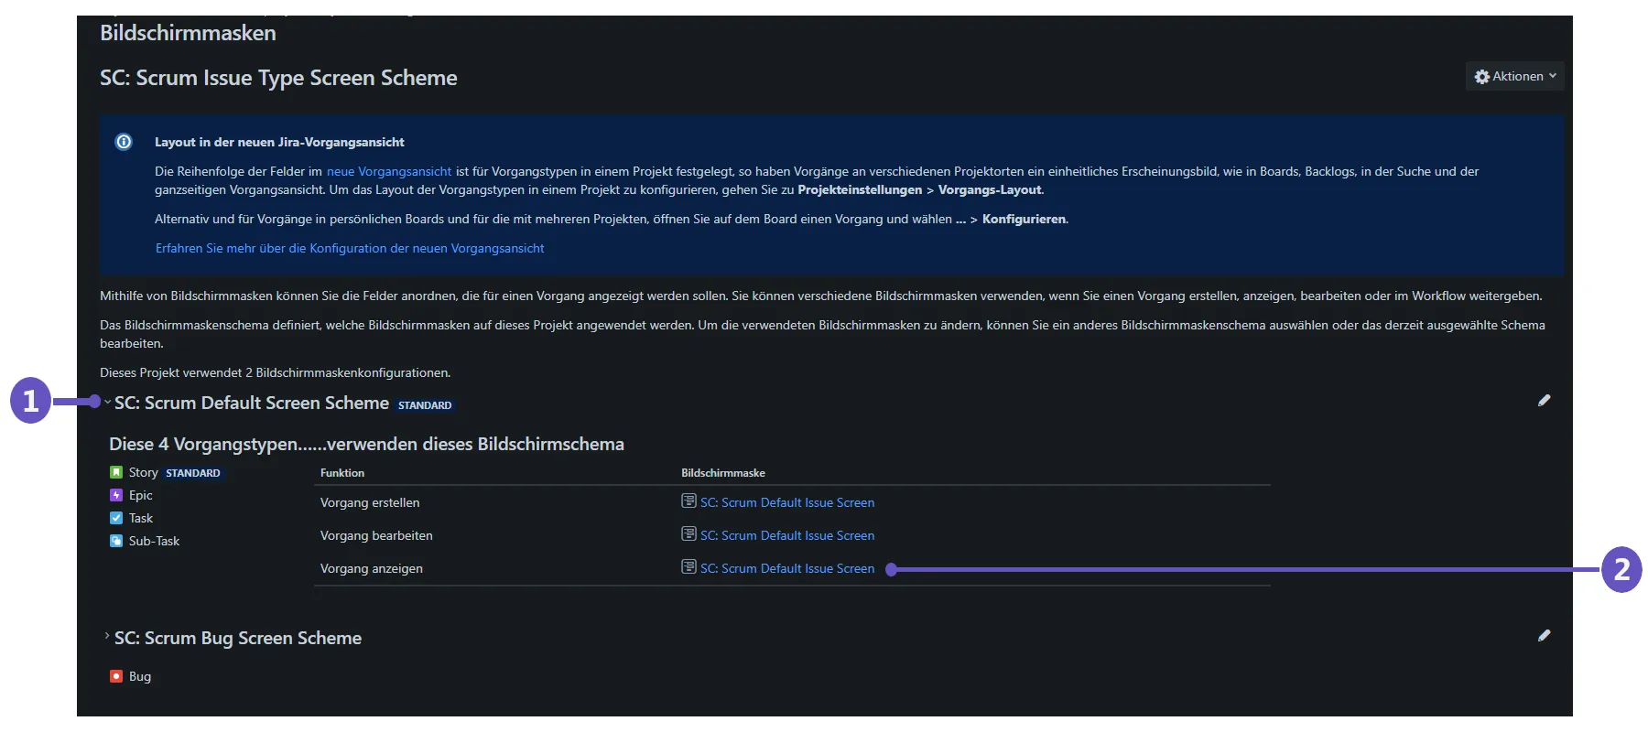This screenshot has height=732, width=1648.
Task: Click 'Dieses Projekt verwendet 2 Bildschirmmaskenkonfigurationen' text
Action: [x=275, y=372]
